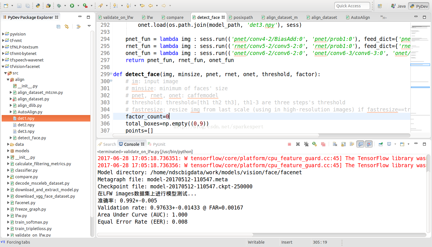The image size is (432, 247).
Task: Go to Previous Annotation icon
Action: coord(129,6)
